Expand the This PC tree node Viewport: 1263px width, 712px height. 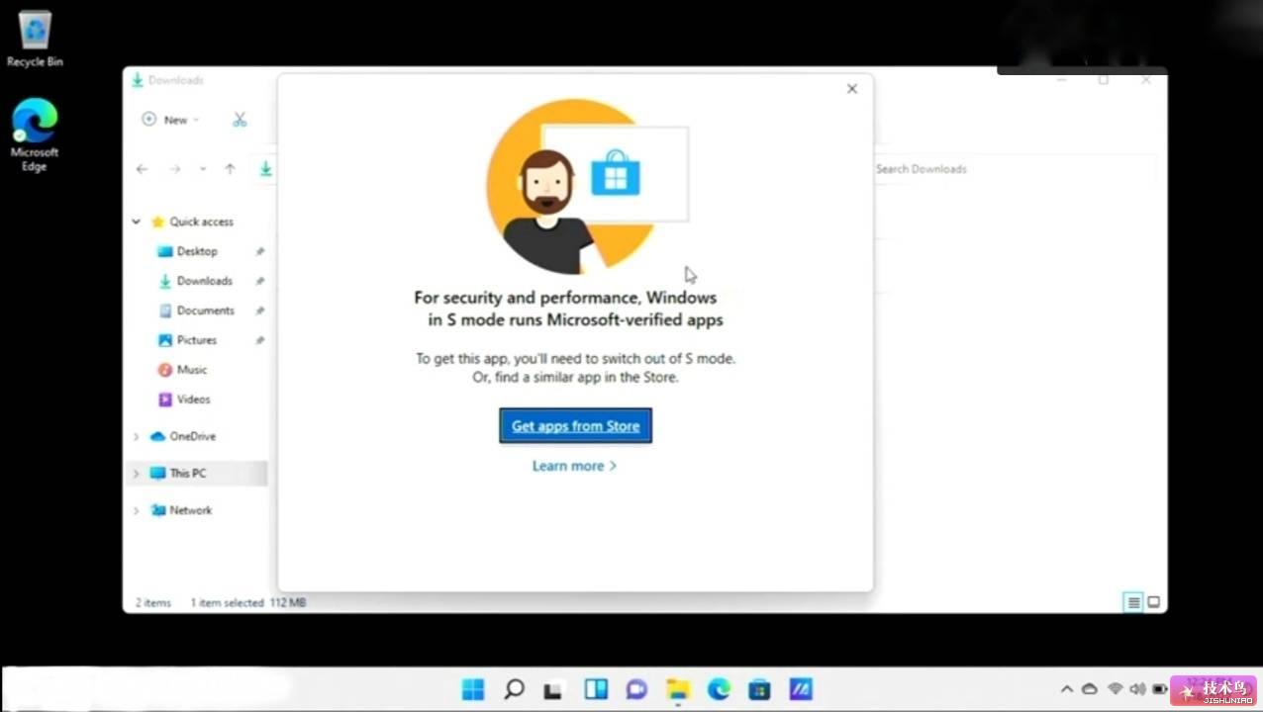point(137,474)
